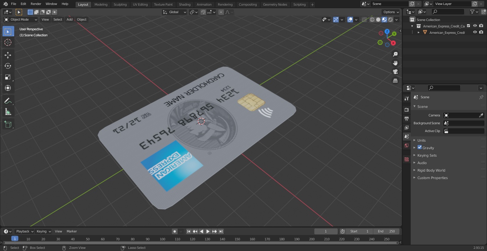Open the Add menu in viewport
Viewport: 487px width, 251px height.
pos(70,20)
